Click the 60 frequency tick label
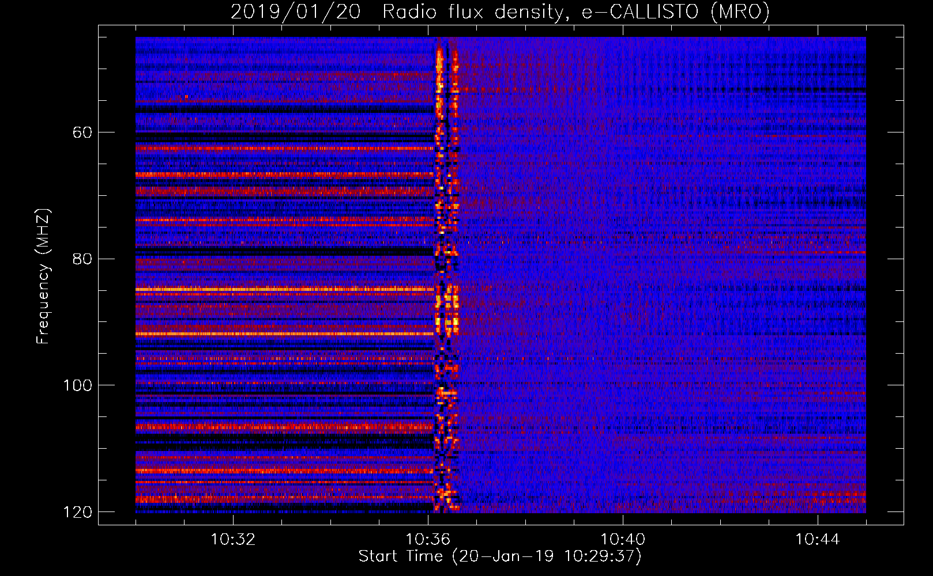Viewport: 933px width, 576px height. 82,132
